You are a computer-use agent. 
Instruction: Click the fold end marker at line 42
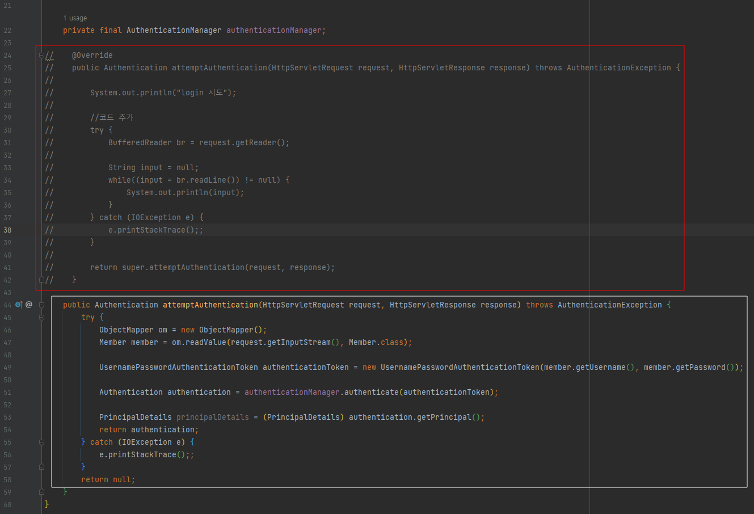41,280
